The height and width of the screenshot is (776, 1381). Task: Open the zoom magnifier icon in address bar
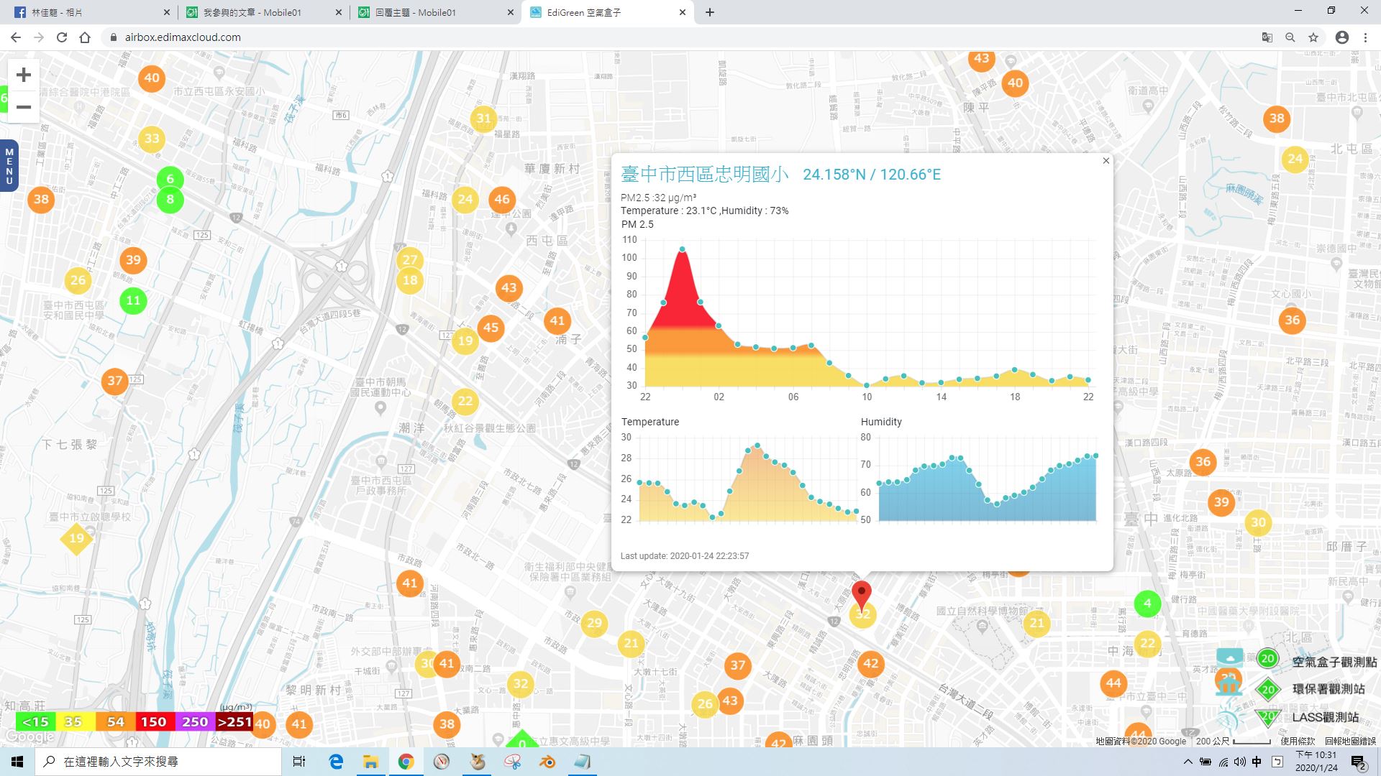click(1290, 37)
